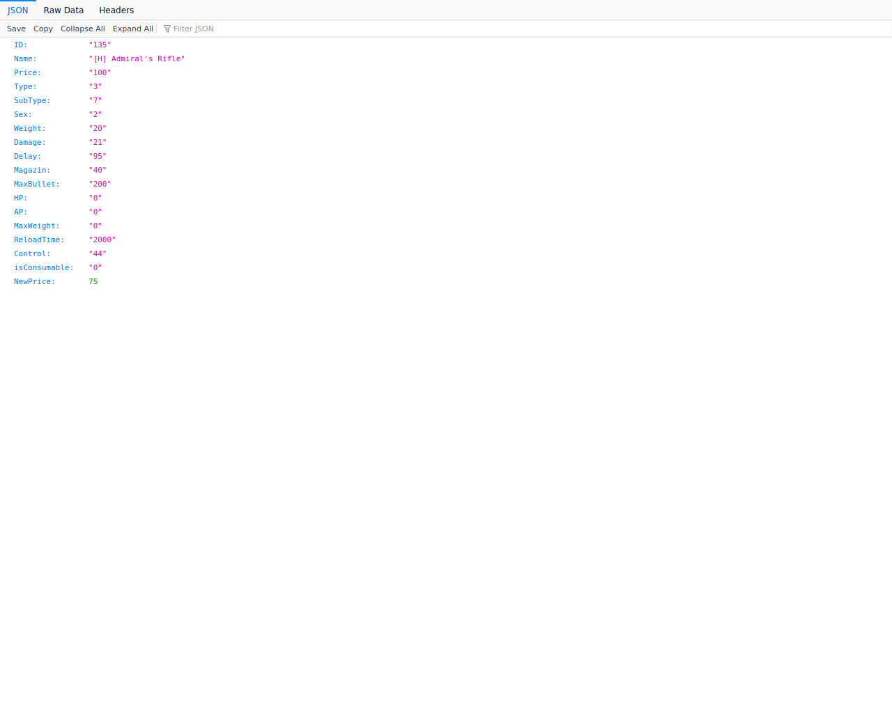Click Expand All

133,29
